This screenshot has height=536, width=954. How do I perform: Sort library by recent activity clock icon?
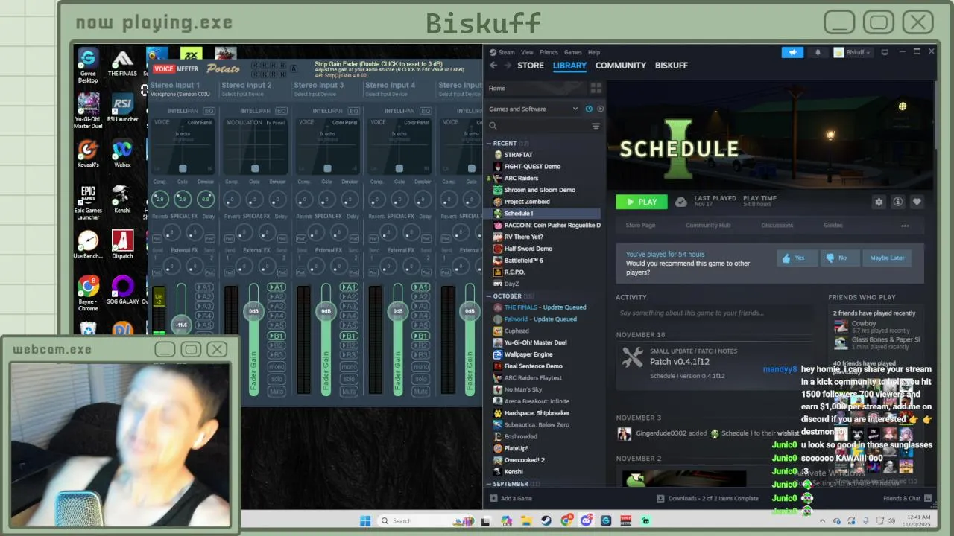pyautogui.click(x=589, y=109)
